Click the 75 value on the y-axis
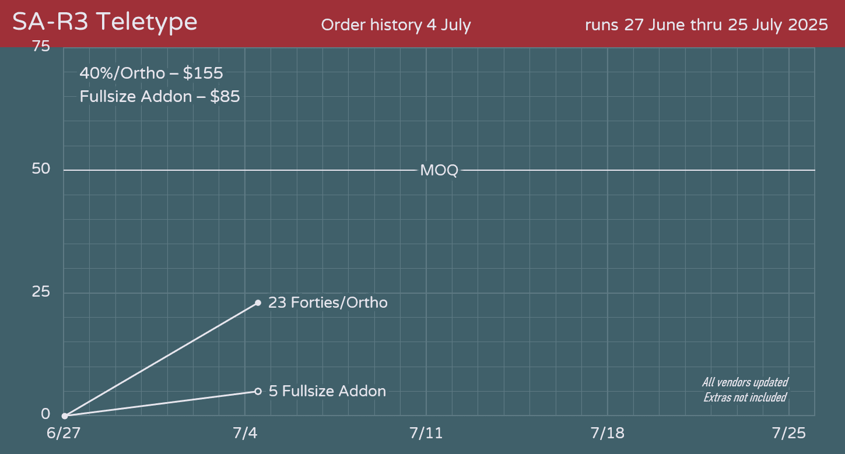Screen dimensions: 845x454 pyautogui.click(x=41, y=46)
